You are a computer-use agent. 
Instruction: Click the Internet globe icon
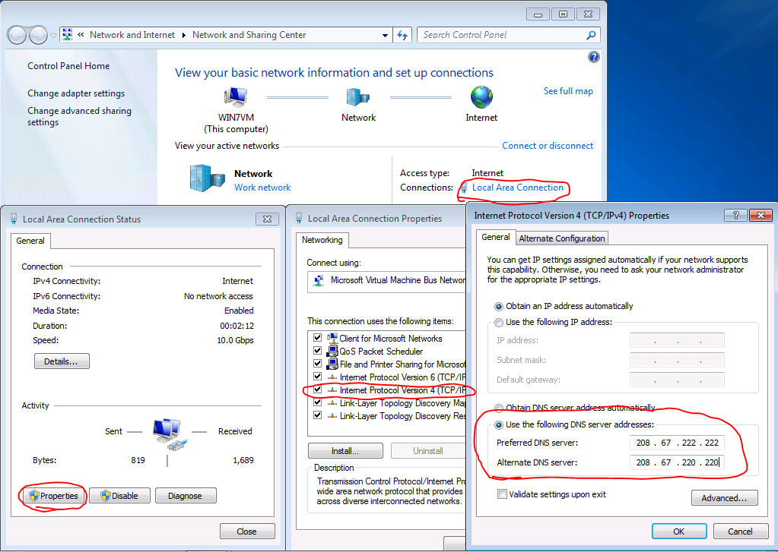[x=481, y=97]
